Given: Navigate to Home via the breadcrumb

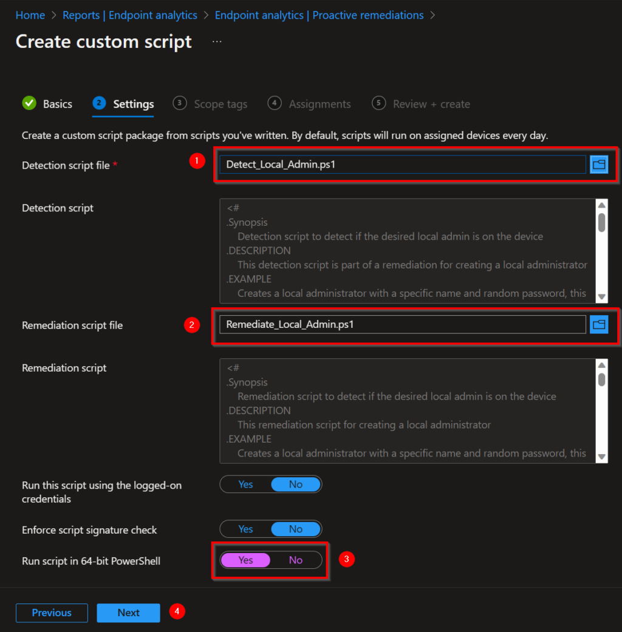Looking at the screenshot, I should point(30,15).
